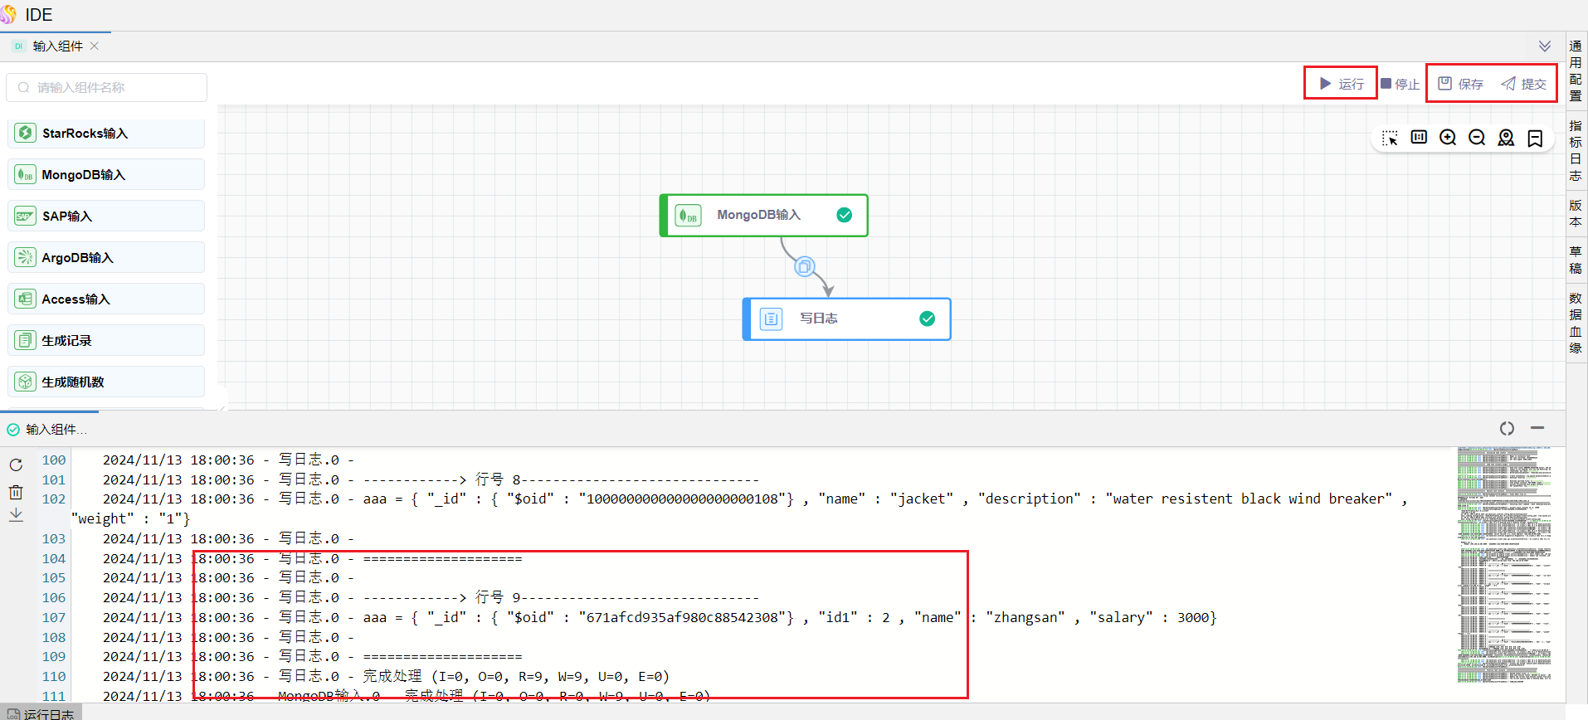Minimize the log panel with the dash button

click(x=1537, y=428)
